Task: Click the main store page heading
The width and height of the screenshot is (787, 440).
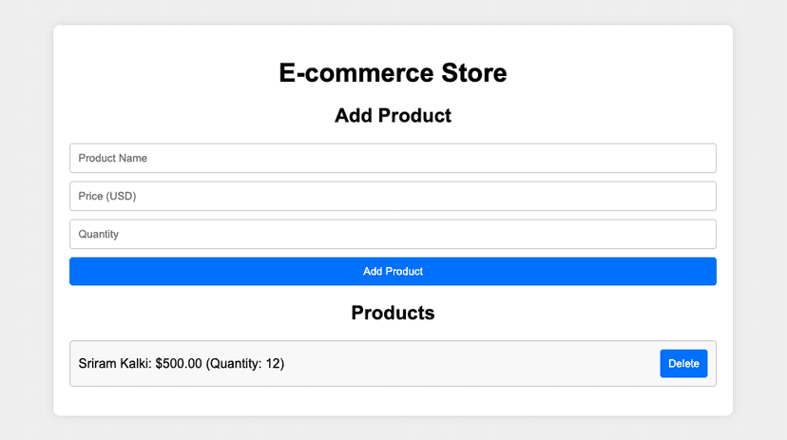Action: (393, 73)
